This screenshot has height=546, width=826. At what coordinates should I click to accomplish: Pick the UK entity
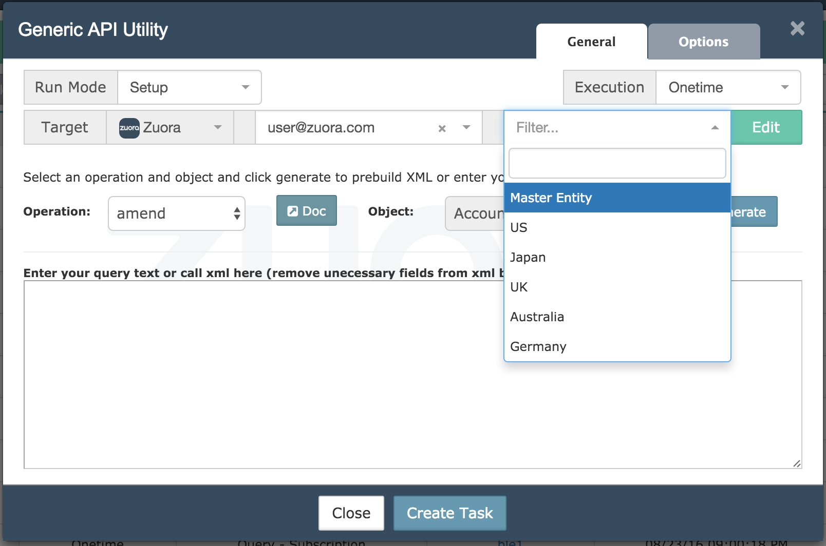point(617,287)
